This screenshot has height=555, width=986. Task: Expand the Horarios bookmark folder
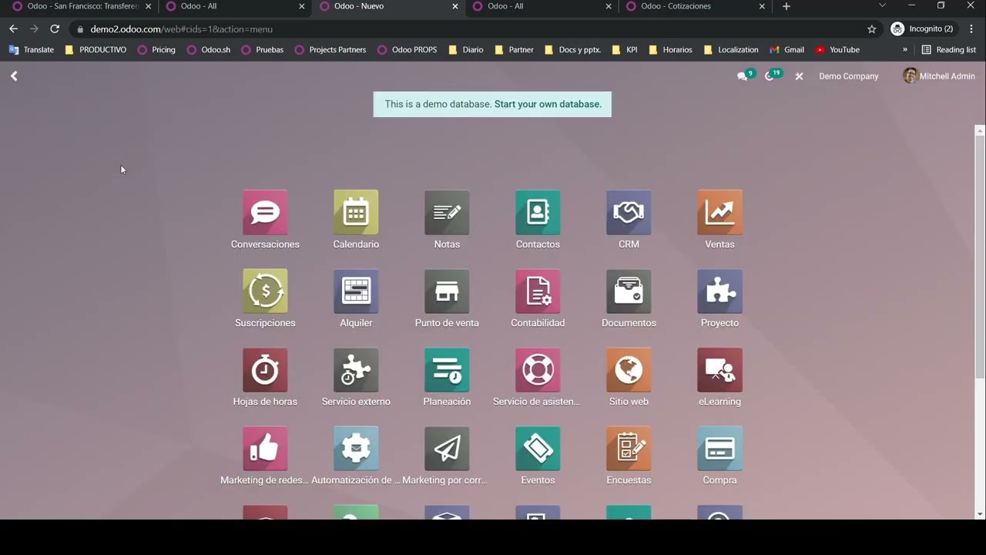coord(670,49)
